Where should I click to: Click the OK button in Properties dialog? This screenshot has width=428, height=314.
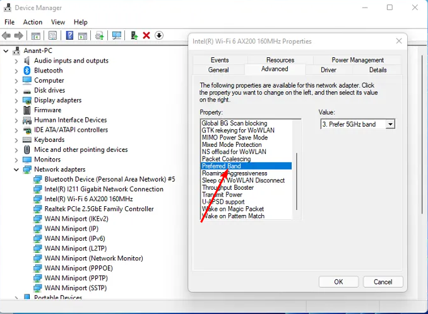338,282
